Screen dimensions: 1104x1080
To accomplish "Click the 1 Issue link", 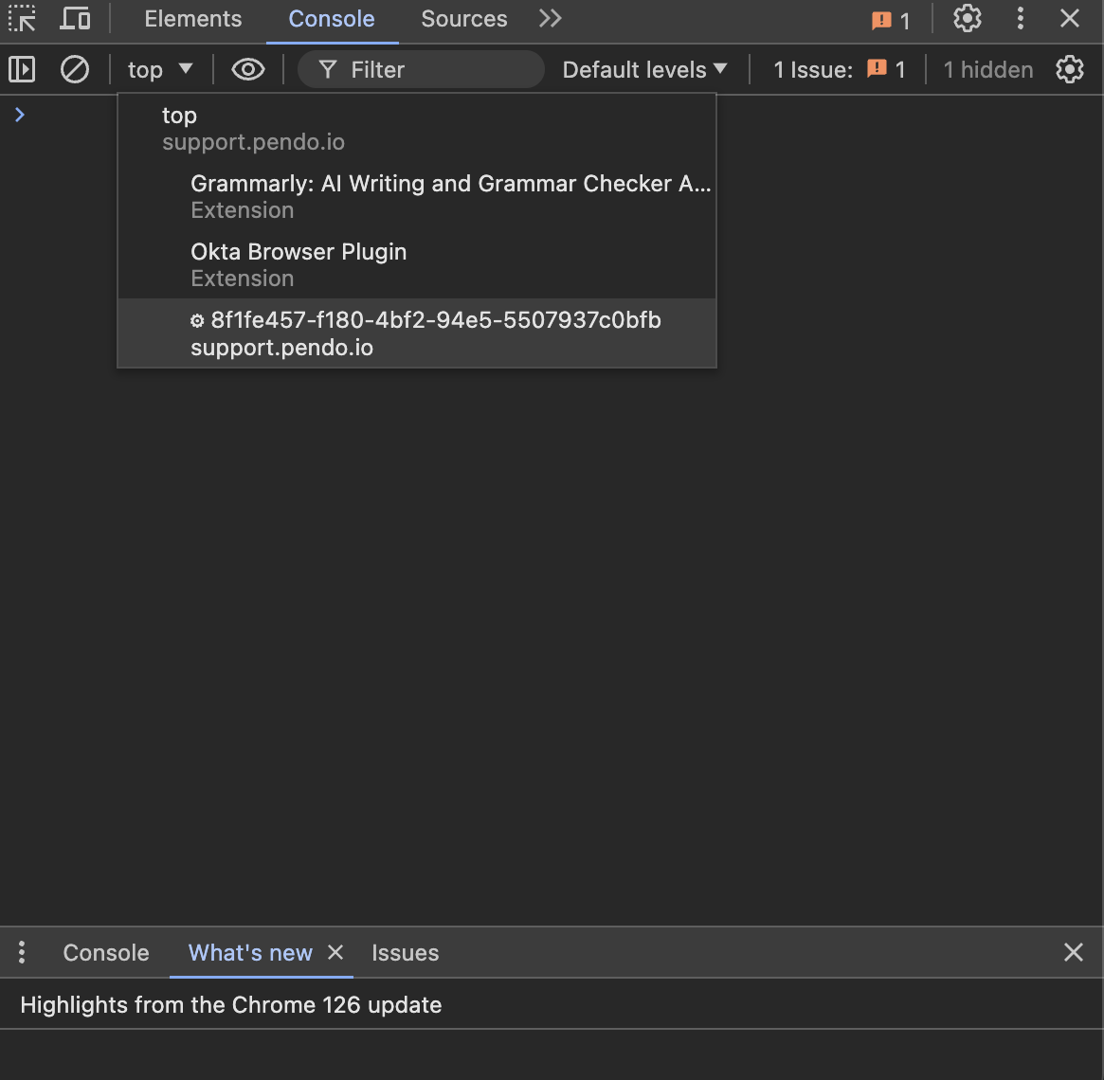I will point(840,70).
